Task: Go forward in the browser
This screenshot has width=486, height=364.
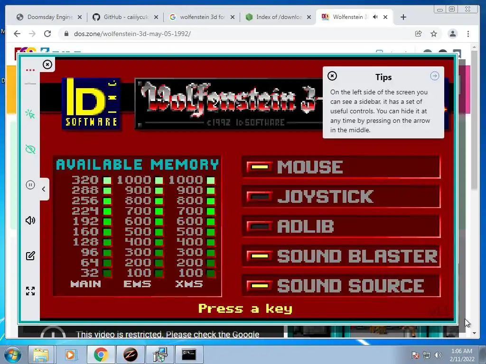Action: point(32,34)
